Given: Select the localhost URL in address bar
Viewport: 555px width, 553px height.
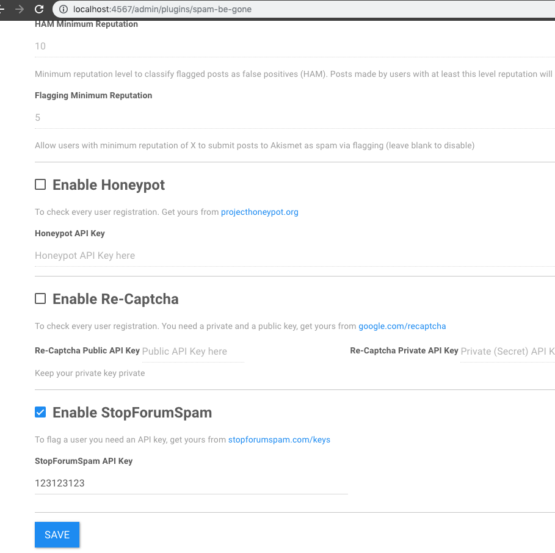Looking at the screenshot, I should coord(162,9).
